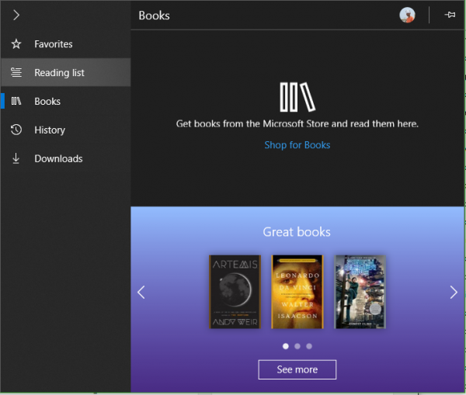Select the third carousel page dot
Viewport: 466px width, 395px height.
tap(309, 346)
